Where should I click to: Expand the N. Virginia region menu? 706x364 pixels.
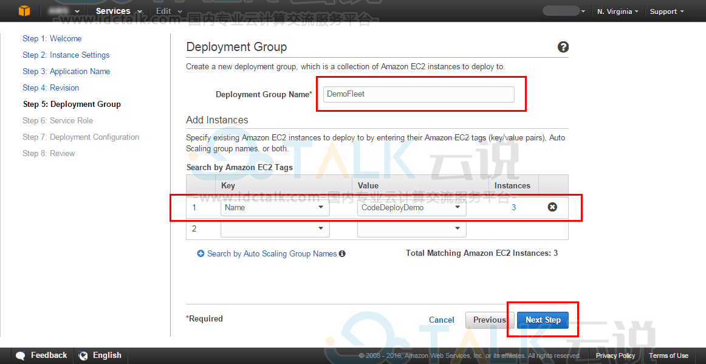[618, 12]
